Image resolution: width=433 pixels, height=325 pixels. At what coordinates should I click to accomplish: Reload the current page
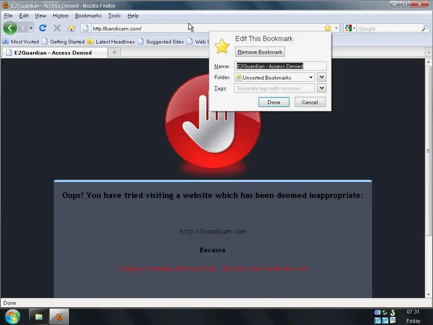point(43,28)
